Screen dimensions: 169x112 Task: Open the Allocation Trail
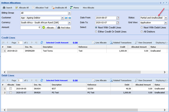click(x=40, y=8)
